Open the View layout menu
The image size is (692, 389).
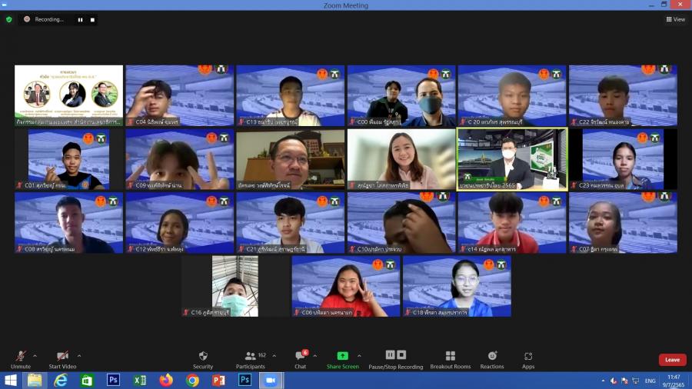click(x=675, y=19)
